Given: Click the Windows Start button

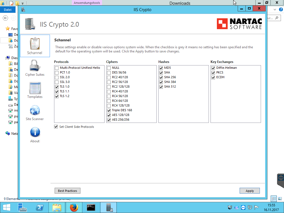Looking at the screenshot, I should (x=7, y=207).
